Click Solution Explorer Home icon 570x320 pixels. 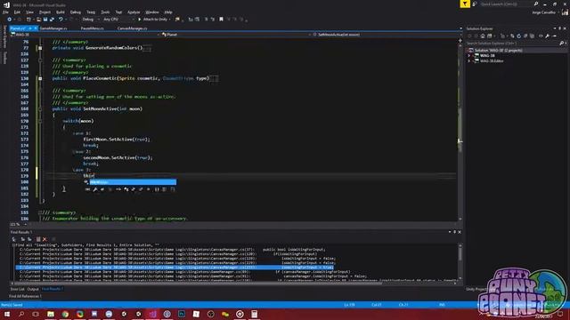pos(483,36)
